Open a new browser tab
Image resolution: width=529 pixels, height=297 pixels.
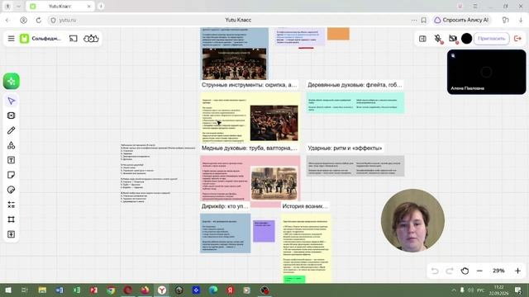(101, 6)
